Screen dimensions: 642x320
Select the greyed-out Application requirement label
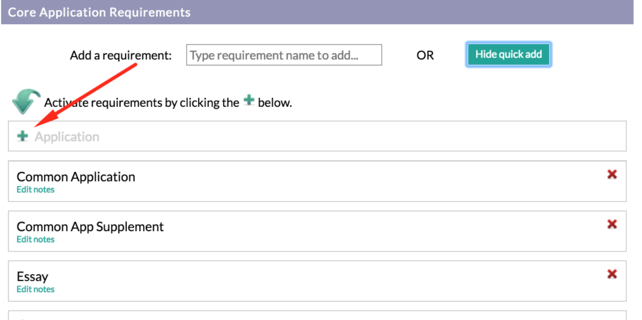click(x=67, y=136)
